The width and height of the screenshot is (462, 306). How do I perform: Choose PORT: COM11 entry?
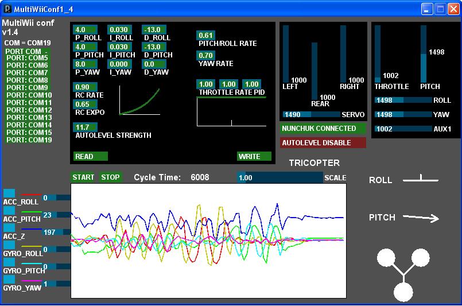[x=29, y=103]
